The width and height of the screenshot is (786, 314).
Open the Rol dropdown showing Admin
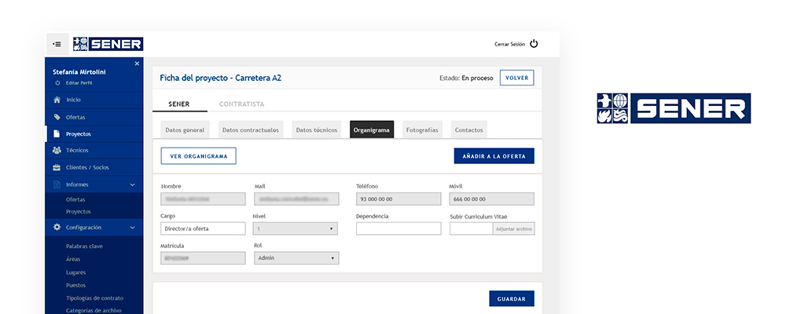296,257
